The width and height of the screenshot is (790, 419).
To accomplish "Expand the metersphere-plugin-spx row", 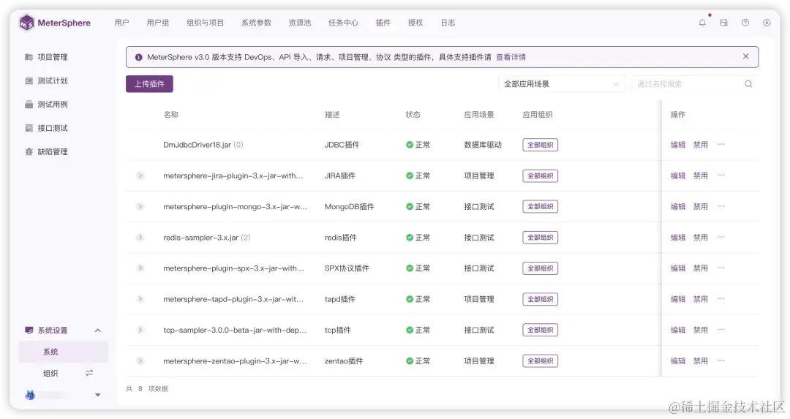I will [x=140, y=268].
